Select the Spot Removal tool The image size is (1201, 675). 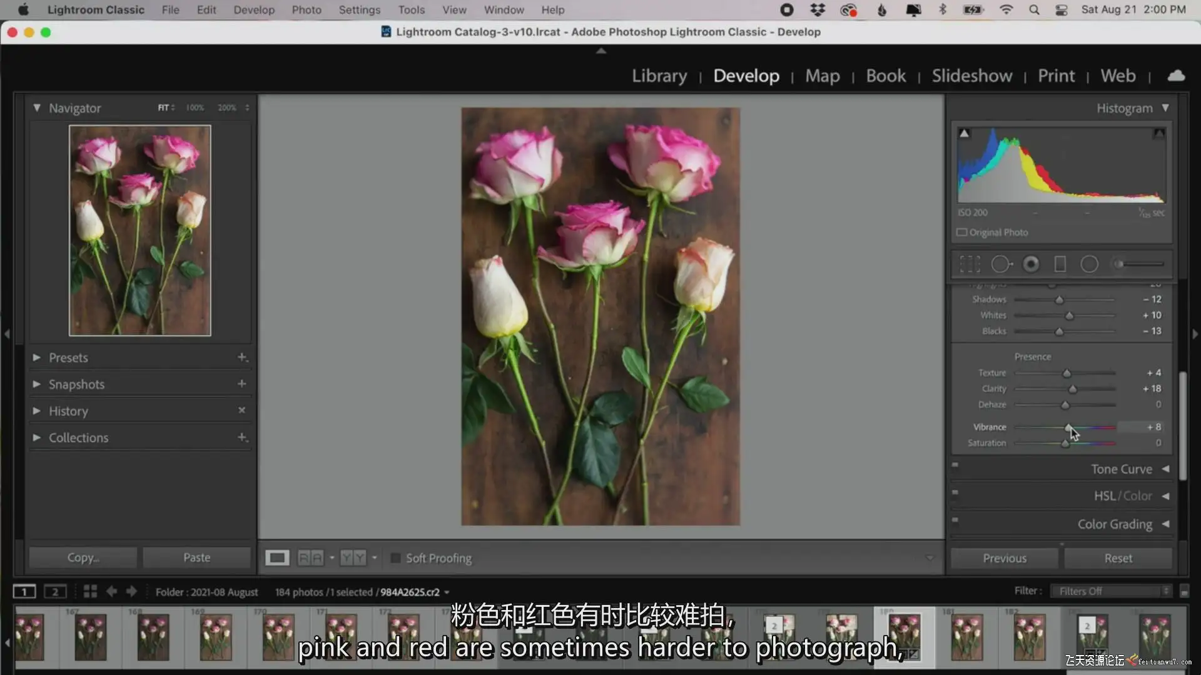click(x=1001, y=264)
